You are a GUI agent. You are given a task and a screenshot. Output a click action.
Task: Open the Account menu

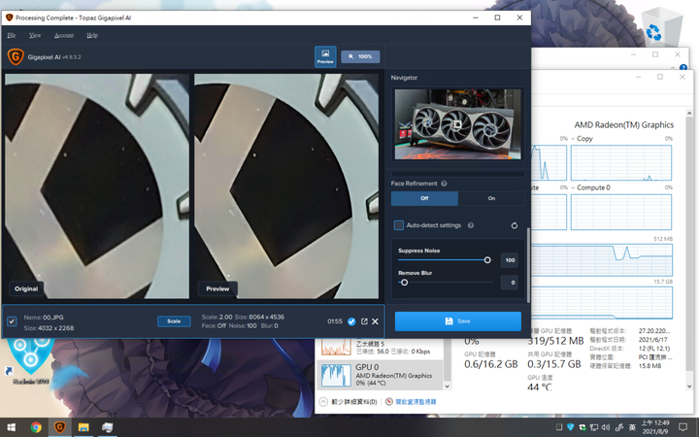click(x=64, y=35)
